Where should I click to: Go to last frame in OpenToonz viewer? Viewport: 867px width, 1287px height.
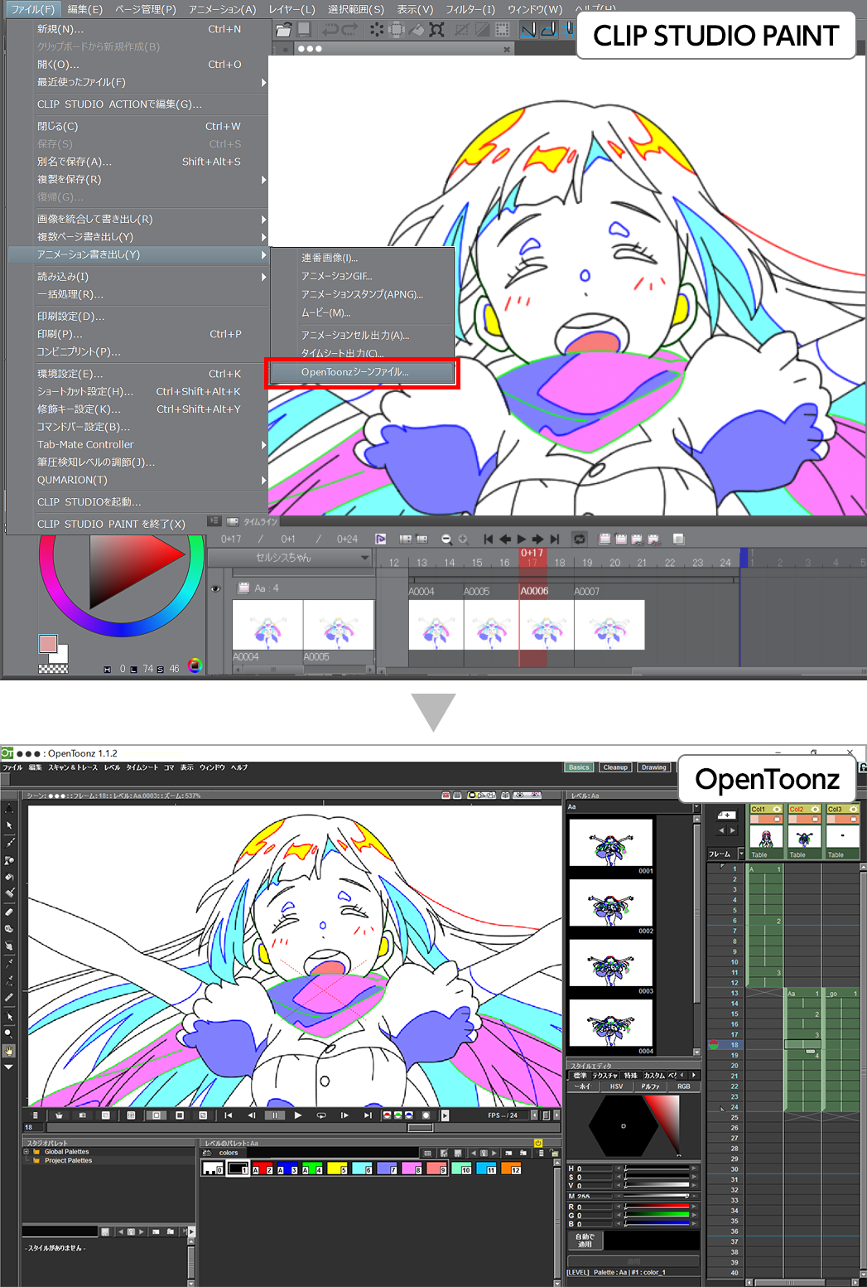pos(368,1115)
